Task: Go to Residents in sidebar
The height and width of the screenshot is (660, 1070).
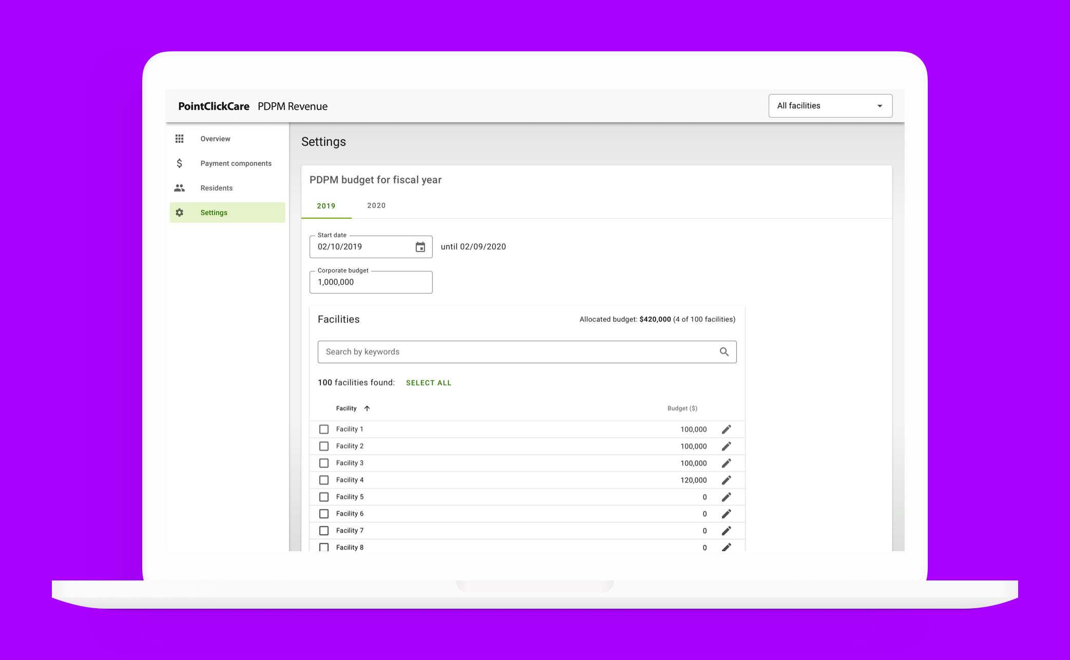Action: (x=227, y=188)
